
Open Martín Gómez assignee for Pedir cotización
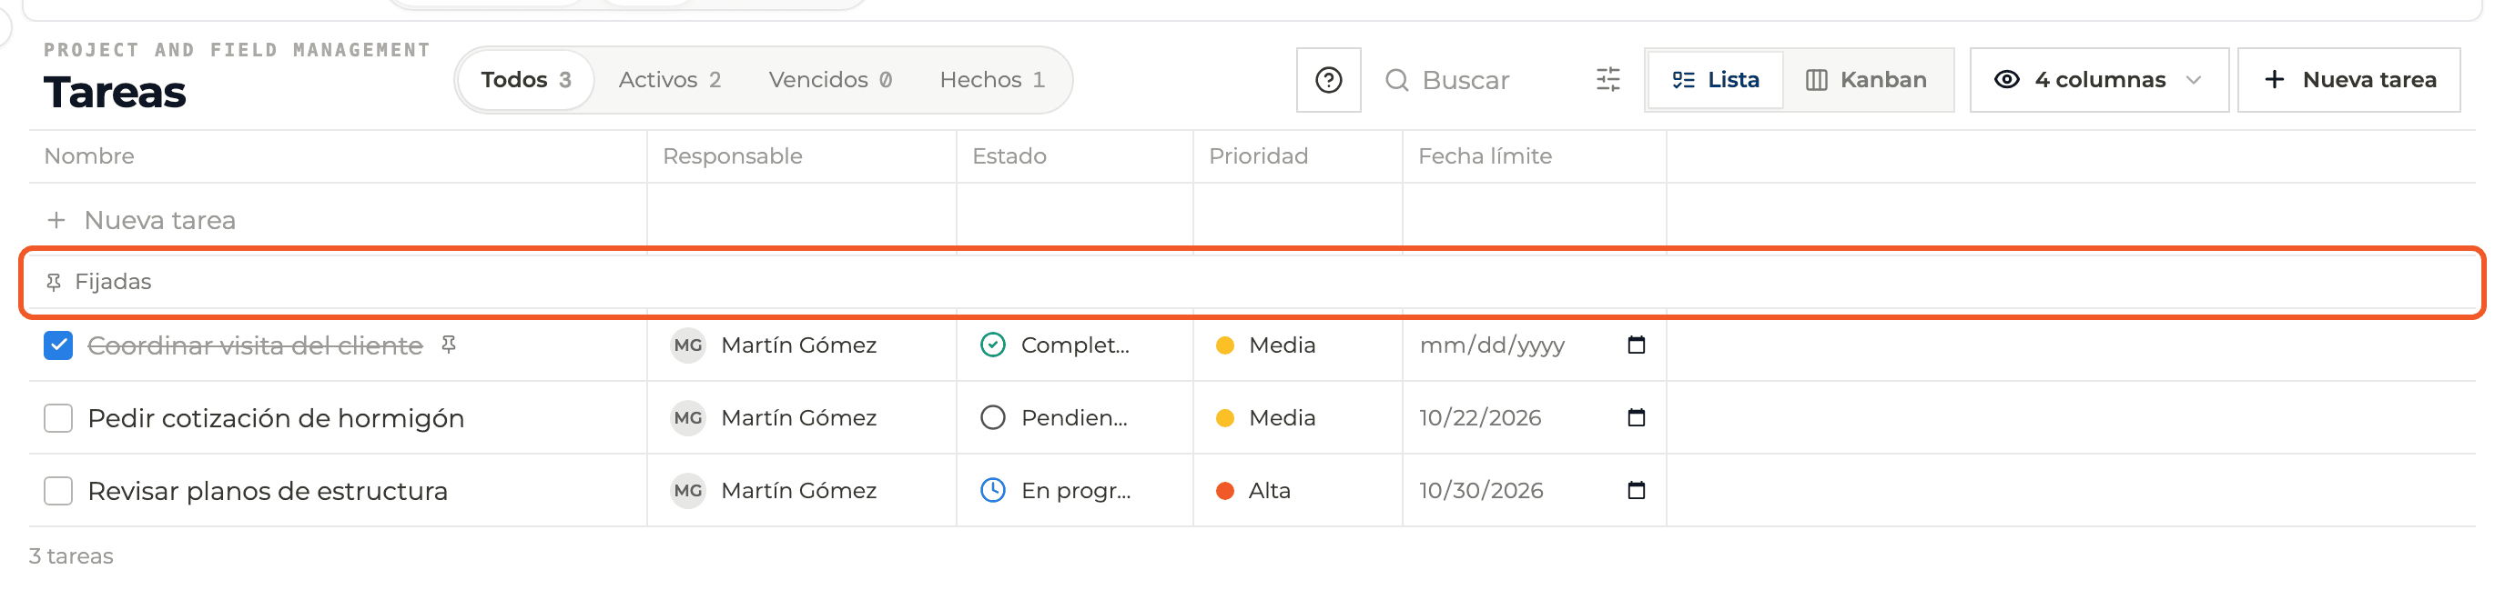click(x=799, y=417)
